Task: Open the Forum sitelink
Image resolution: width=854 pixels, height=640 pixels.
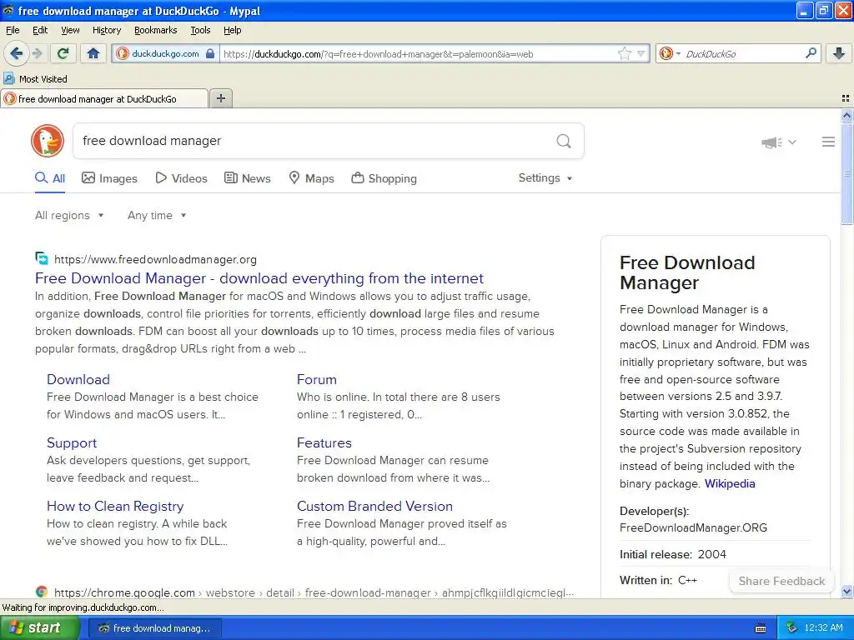Action: coord(316,379)
